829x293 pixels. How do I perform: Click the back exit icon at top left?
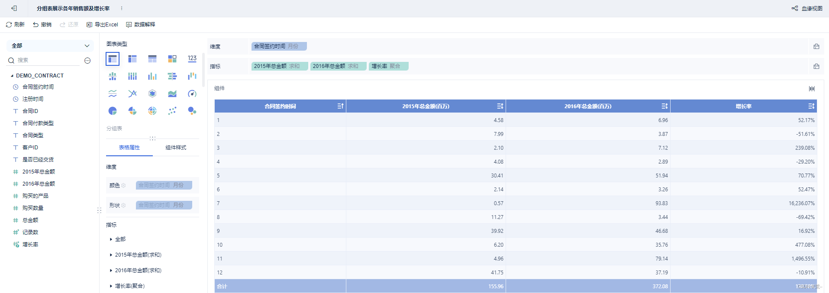[14, 8]
